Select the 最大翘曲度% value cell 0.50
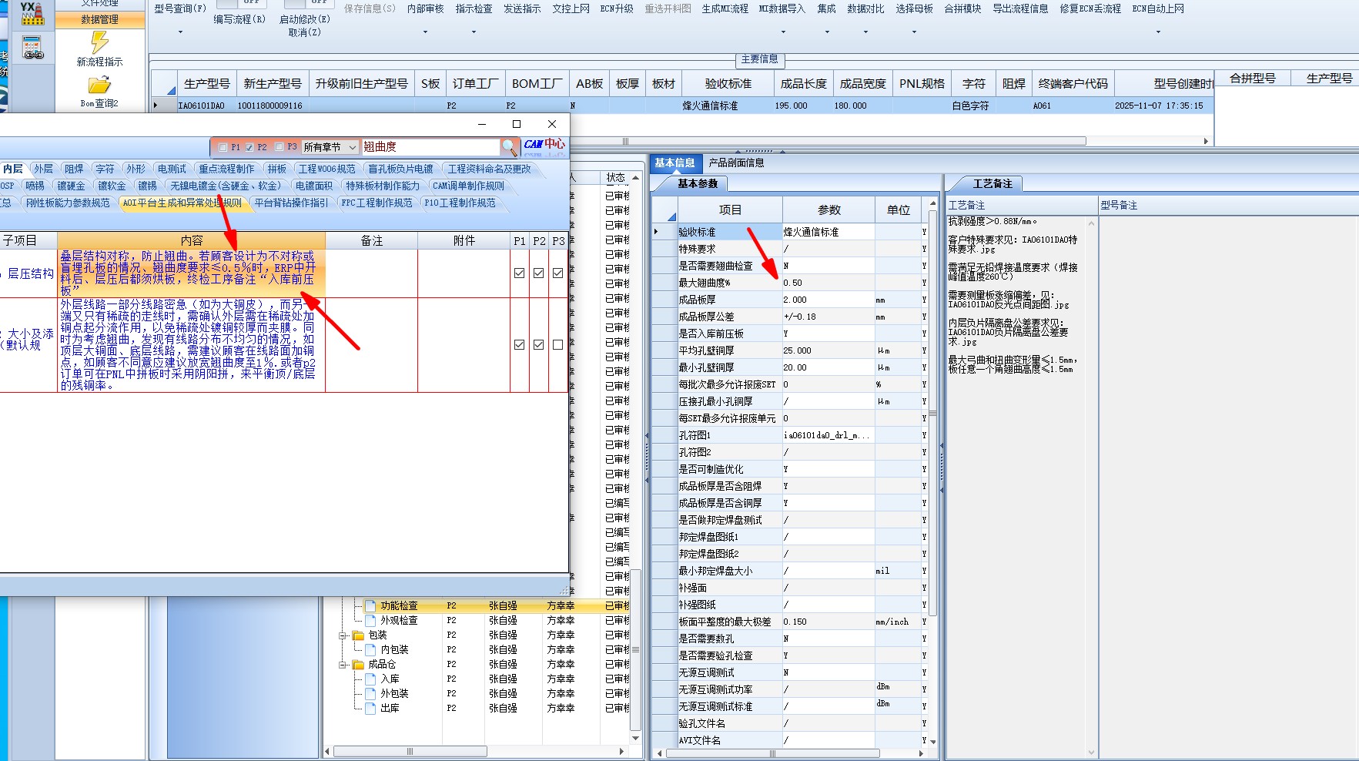Image resolution: width=1359 pixels, height=761 pixels. pos(828,283)
